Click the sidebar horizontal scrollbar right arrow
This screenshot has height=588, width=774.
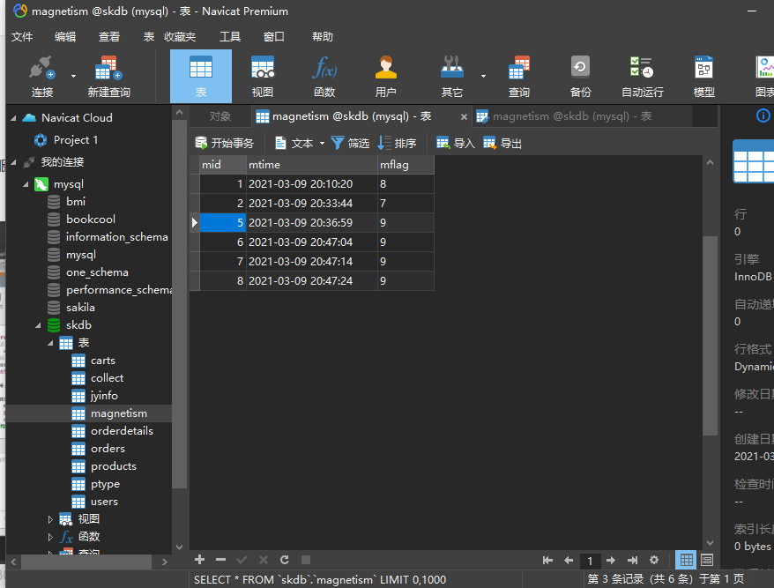(x=164, y=562)
